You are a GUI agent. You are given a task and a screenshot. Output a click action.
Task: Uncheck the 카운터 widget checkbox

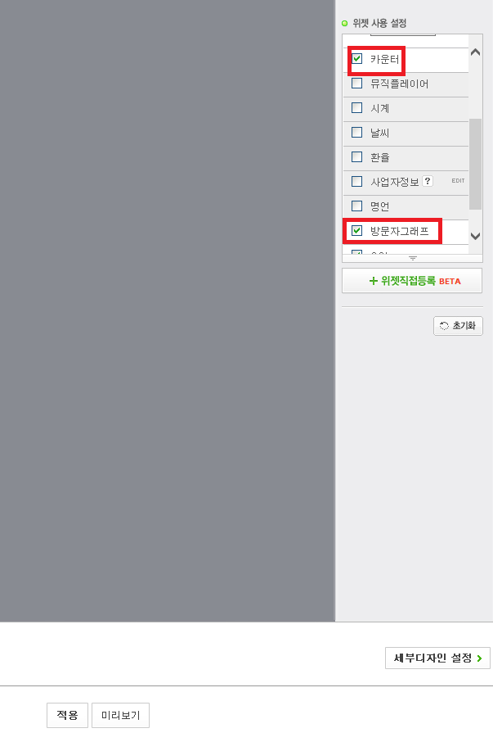pos(356,59)
